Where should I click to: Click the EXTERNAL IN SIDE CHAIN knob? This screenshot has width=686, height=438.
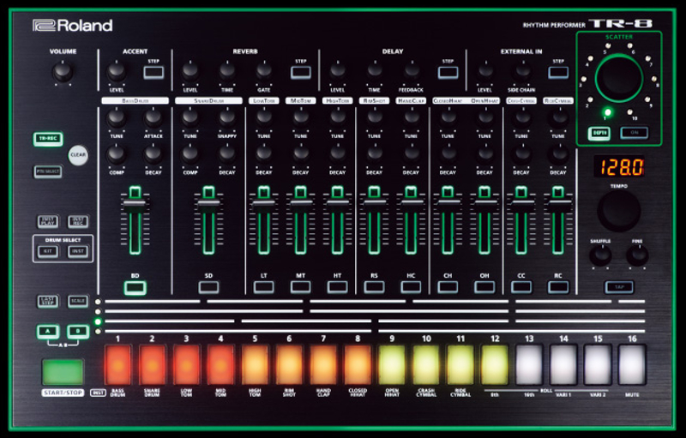coord(521,72)
